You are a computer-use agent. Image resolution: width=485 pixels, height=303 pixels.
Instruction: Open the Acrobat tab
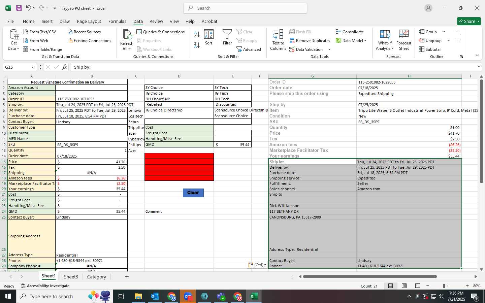[x=209, y=21]
